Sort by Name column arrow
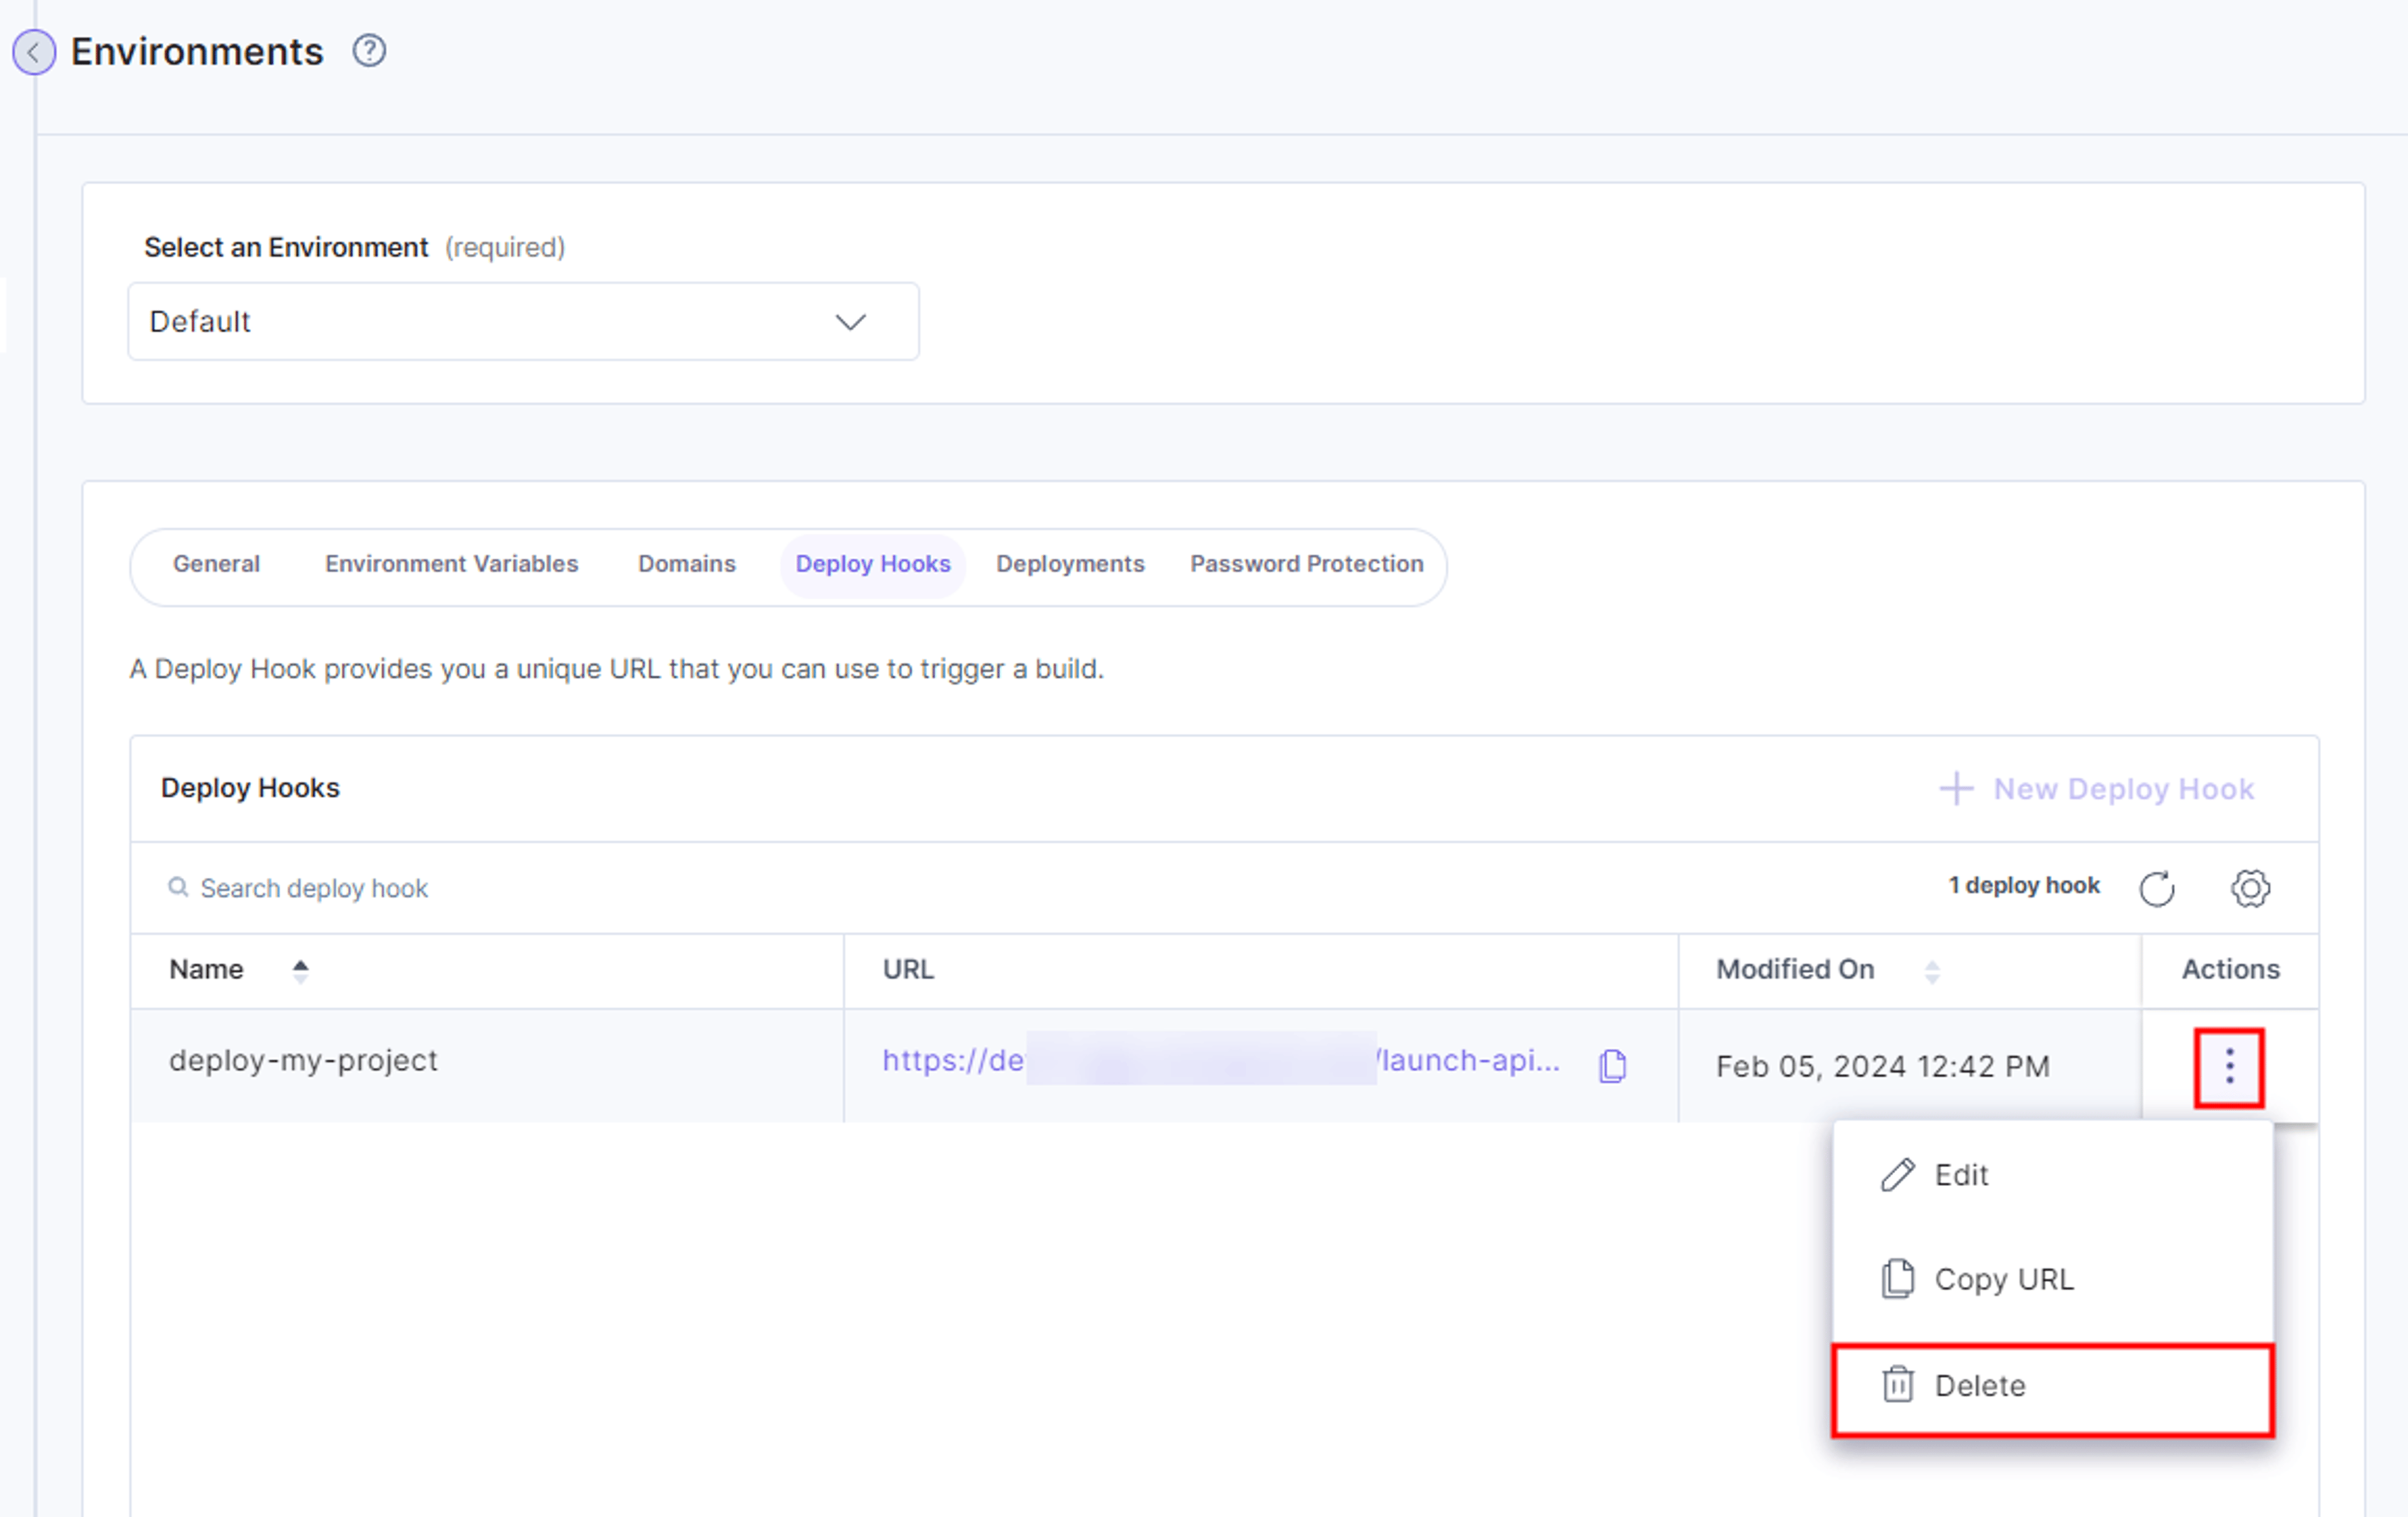Image resolution: width=2408 pixels, height=1517 pixels. point(300,970)
